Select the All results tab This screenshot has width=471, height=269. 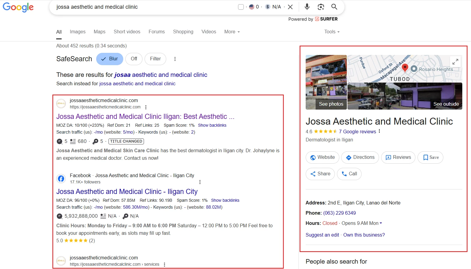coord(59,32)
